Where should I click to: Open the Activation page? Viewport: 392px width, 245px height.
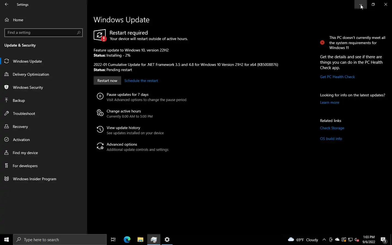[x=44, y=140]
